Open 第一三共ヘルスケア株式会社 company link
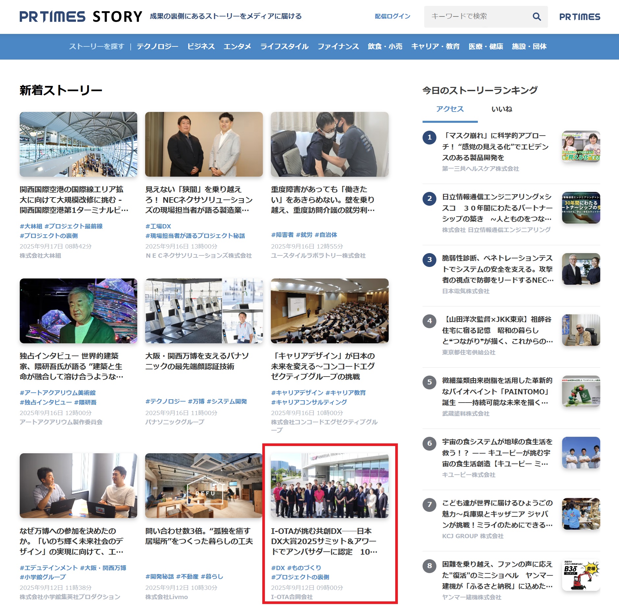 (x=480, y=169)
